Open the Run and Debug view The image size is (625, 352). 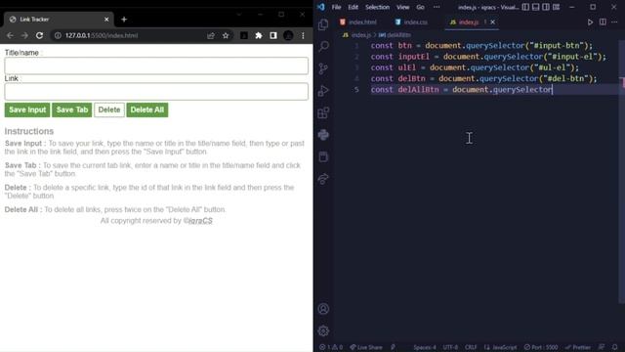point(323,91)
